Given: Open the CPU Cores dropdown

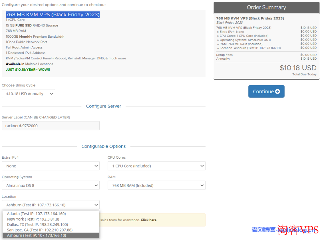Looking at the screenshot, I should click(x=157, y=166).
